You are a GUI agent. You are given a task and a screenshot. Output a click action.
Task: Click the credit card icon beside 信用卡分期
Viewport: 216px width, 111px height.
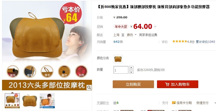[x=174, y=103]
